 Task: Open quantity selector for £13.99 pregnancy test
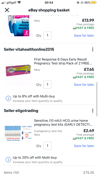tap(47, 36)
